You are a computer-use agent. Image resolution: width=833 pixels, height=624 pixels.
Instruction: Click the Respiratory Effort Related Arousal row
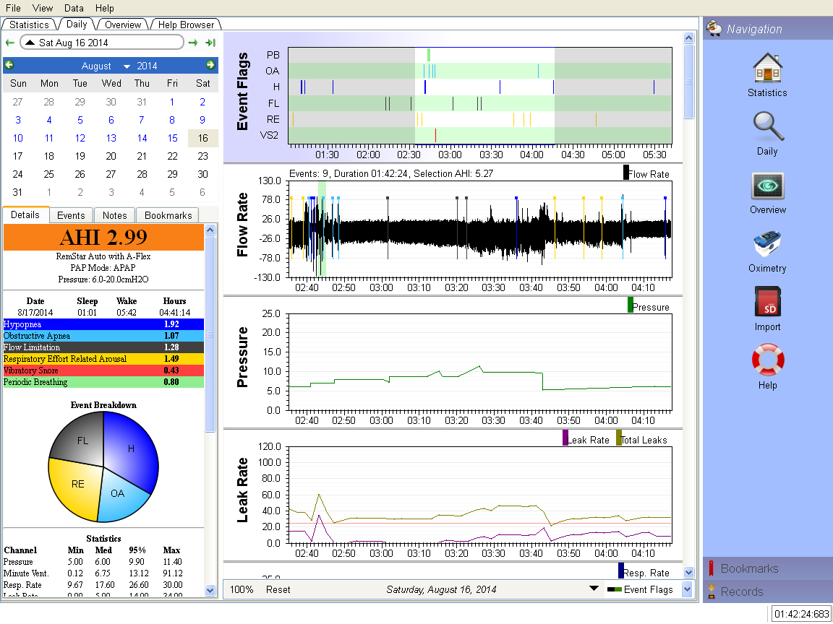click(x=103, y=359)
